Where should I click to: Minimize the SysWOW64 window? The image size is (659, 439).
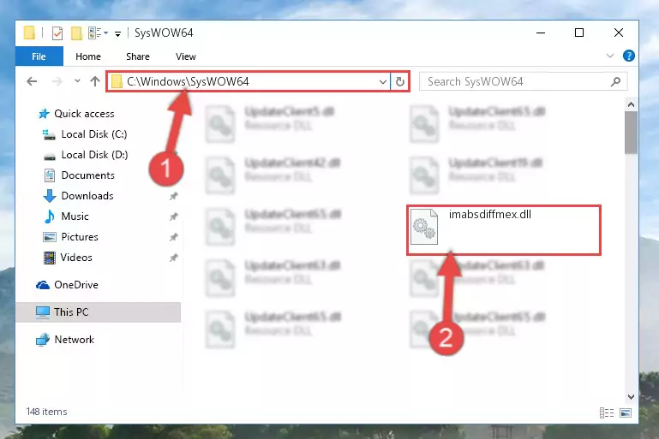pos(541,33)
